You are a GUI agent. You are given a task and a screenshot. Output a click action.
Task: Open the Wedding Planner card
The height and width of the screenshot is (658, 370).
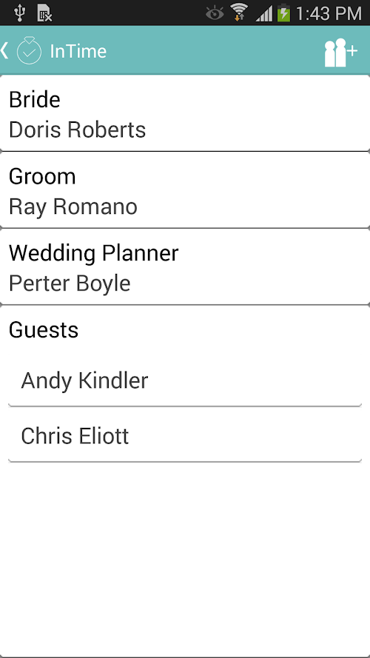(x=185, y=267)
